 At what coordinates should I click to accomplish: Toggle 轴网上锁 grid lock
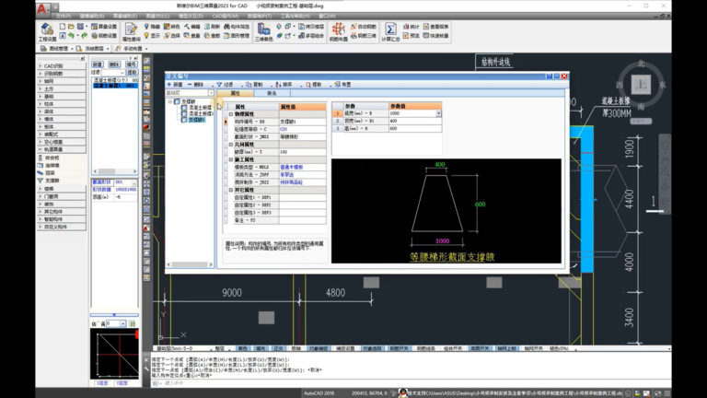[507, 348]
